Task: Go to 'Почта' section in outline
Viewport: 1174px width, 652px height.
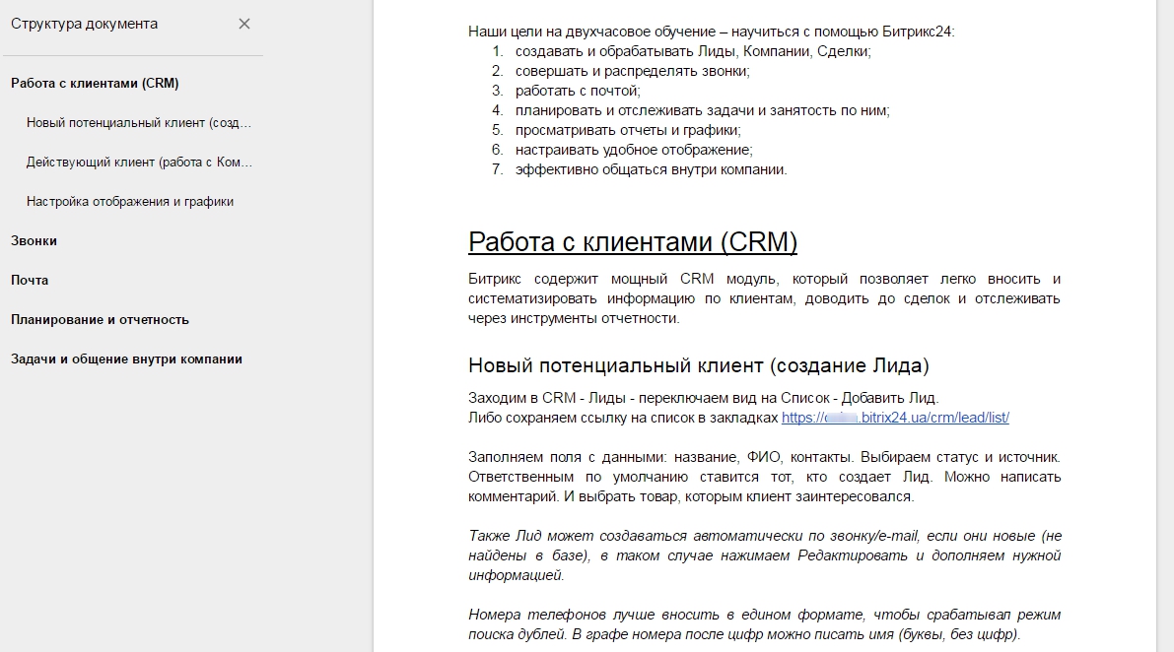Action: [30, 280]
